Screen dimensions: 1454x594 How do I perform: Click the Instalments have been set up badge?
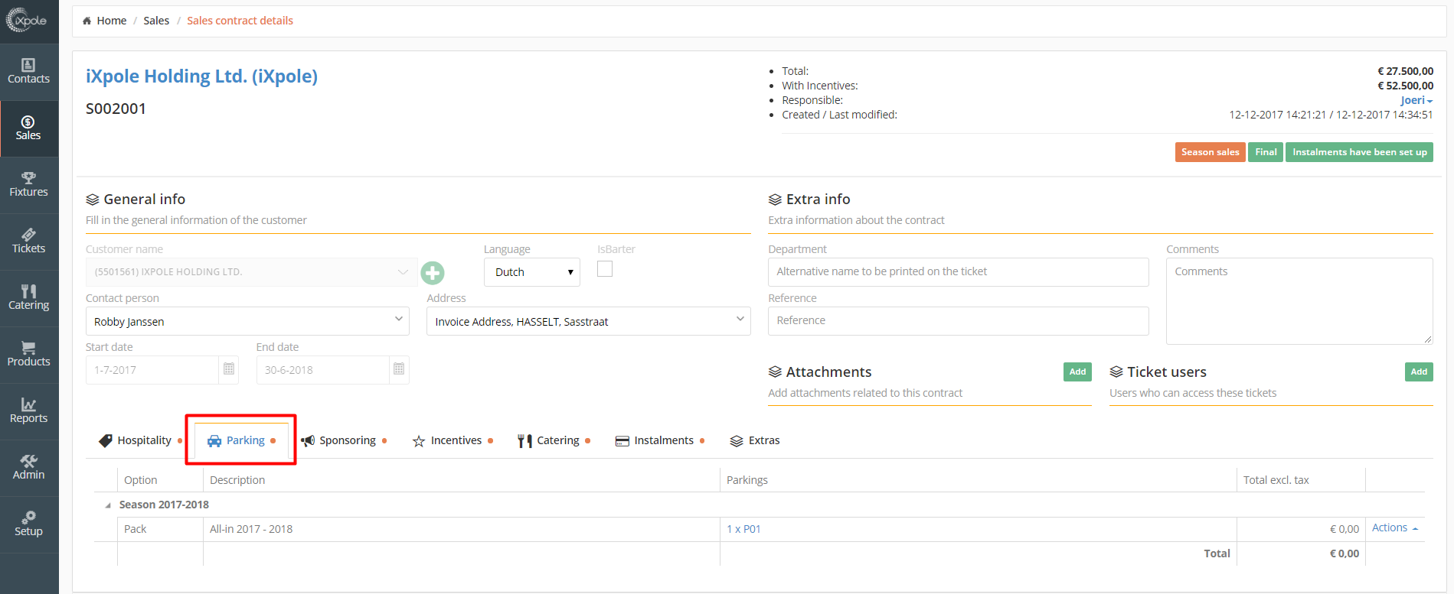pos(1359,152)
